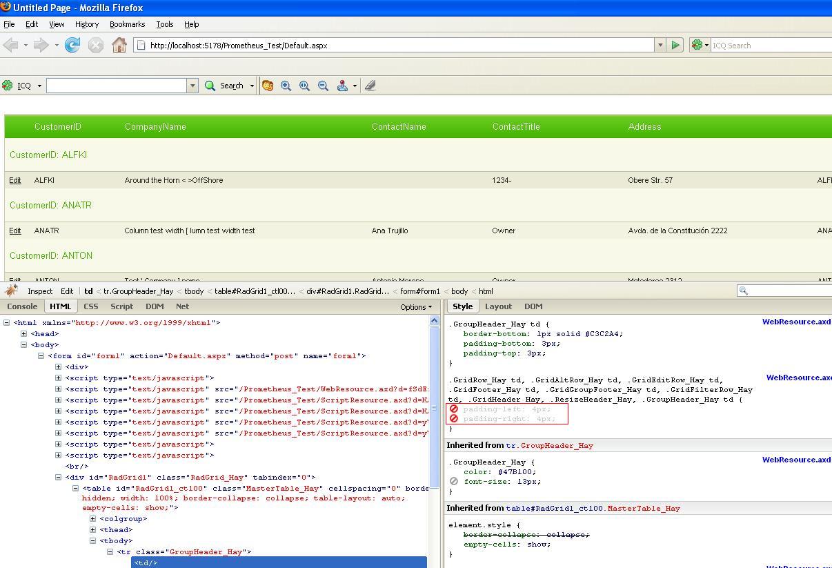
Task: Click the Firebug bug icon
Action: coord(12,291)
